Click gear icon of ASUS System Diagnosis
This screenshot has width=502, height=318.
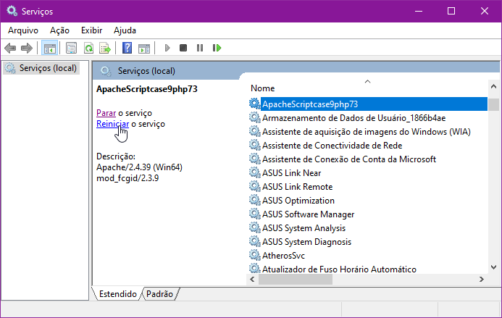coord(254,241)
